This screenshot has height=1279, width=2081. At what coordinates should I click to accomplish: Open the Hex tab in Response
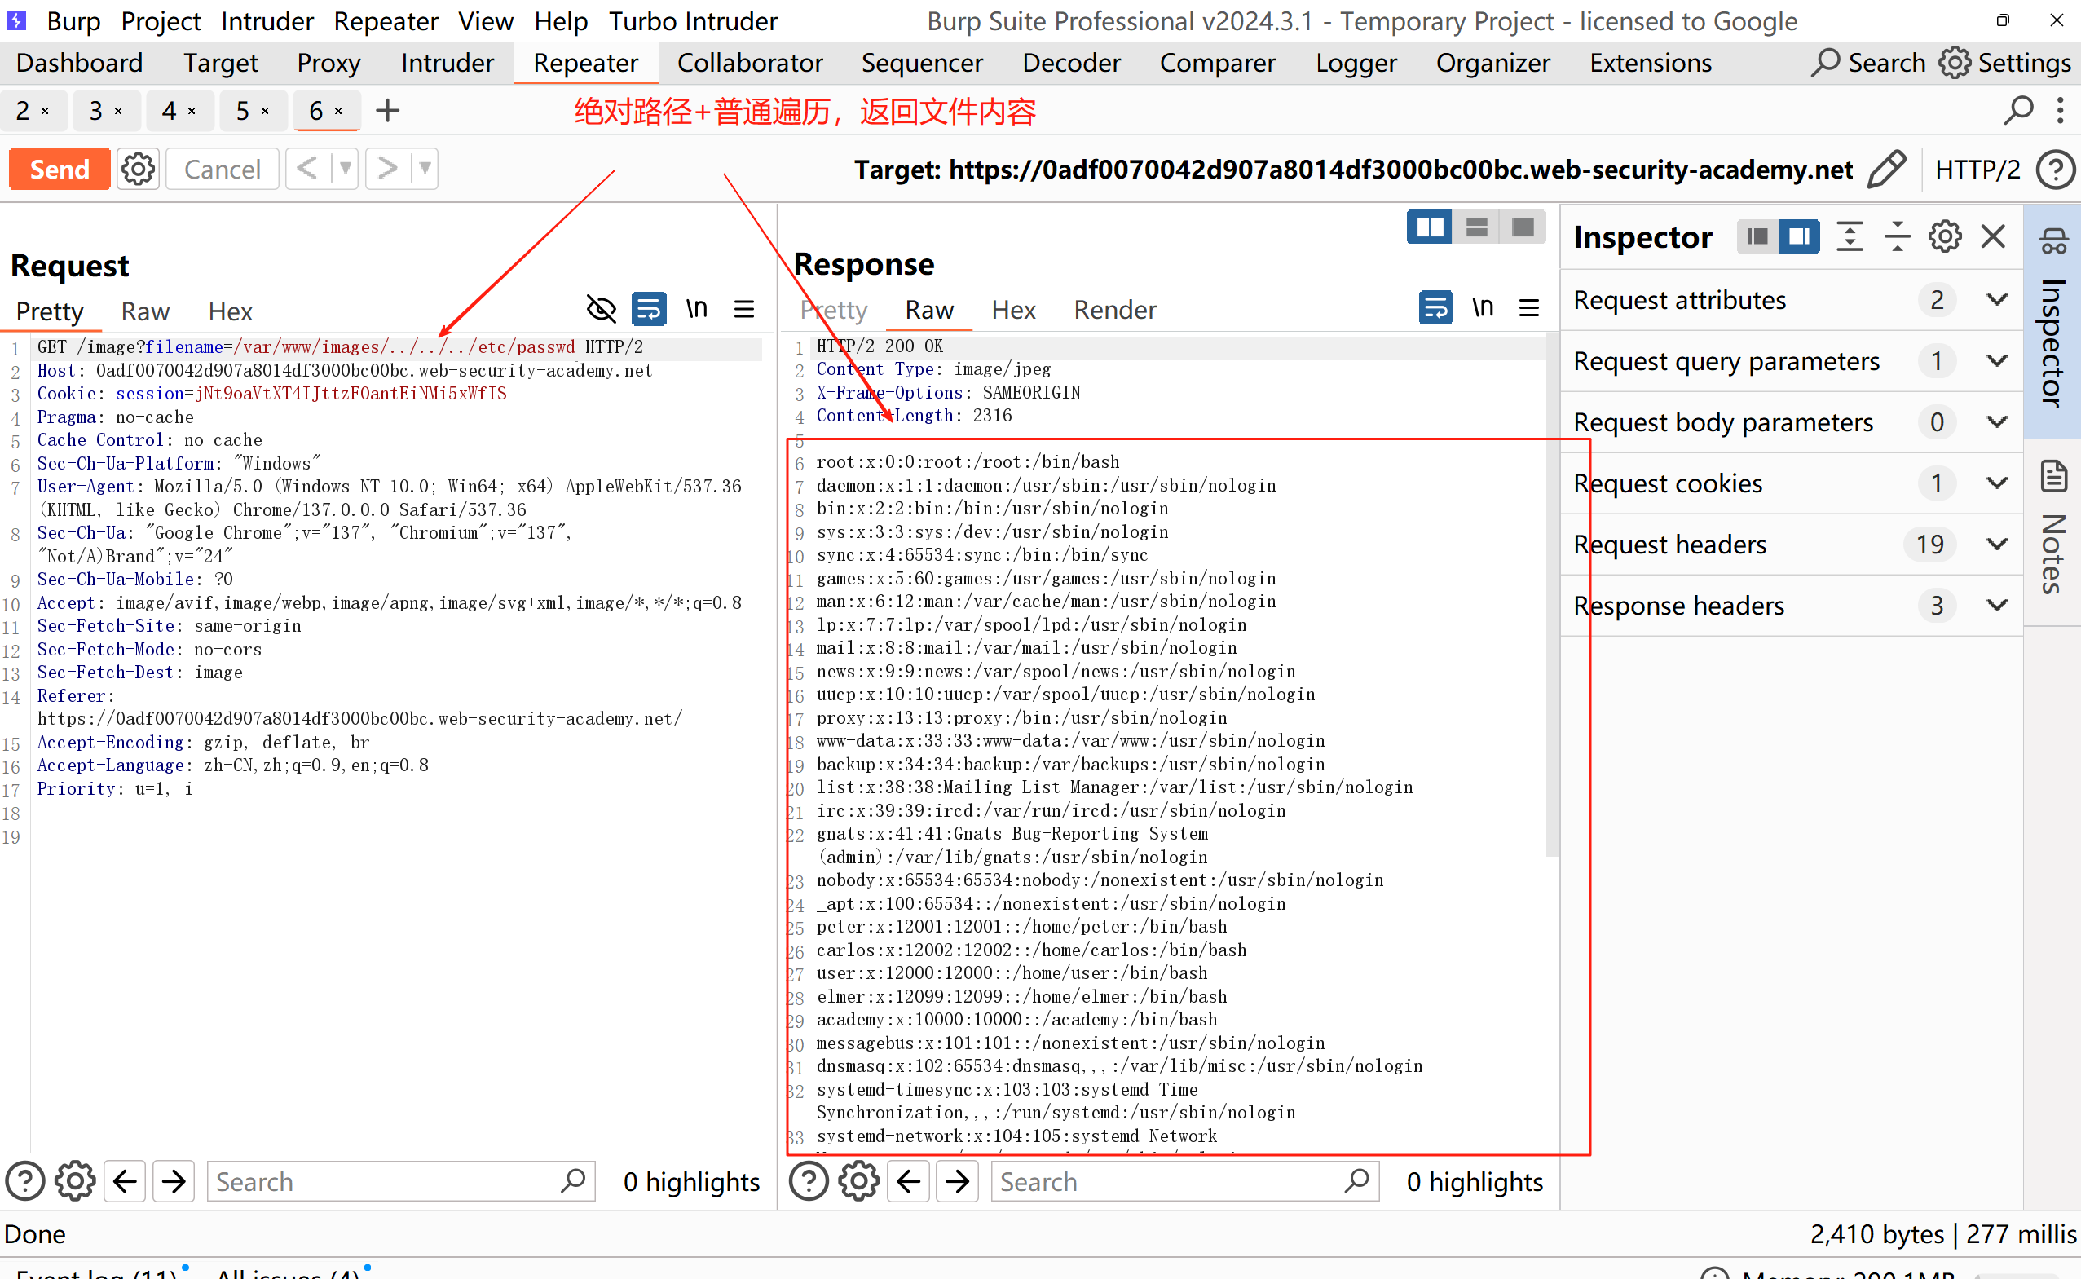point(1012,311)
